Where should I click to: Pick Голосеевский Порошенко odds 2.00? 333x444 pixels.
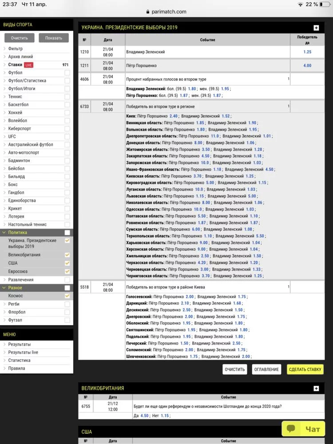[x=190, y=297]
